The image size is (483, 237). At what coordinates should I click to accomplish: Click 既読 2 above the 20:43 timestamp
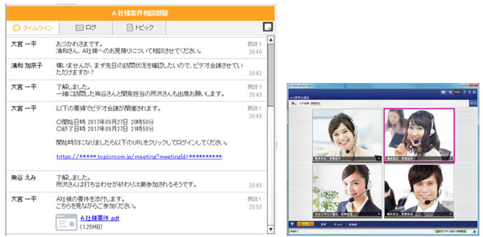pyautogui.click(x=255, y=87)
